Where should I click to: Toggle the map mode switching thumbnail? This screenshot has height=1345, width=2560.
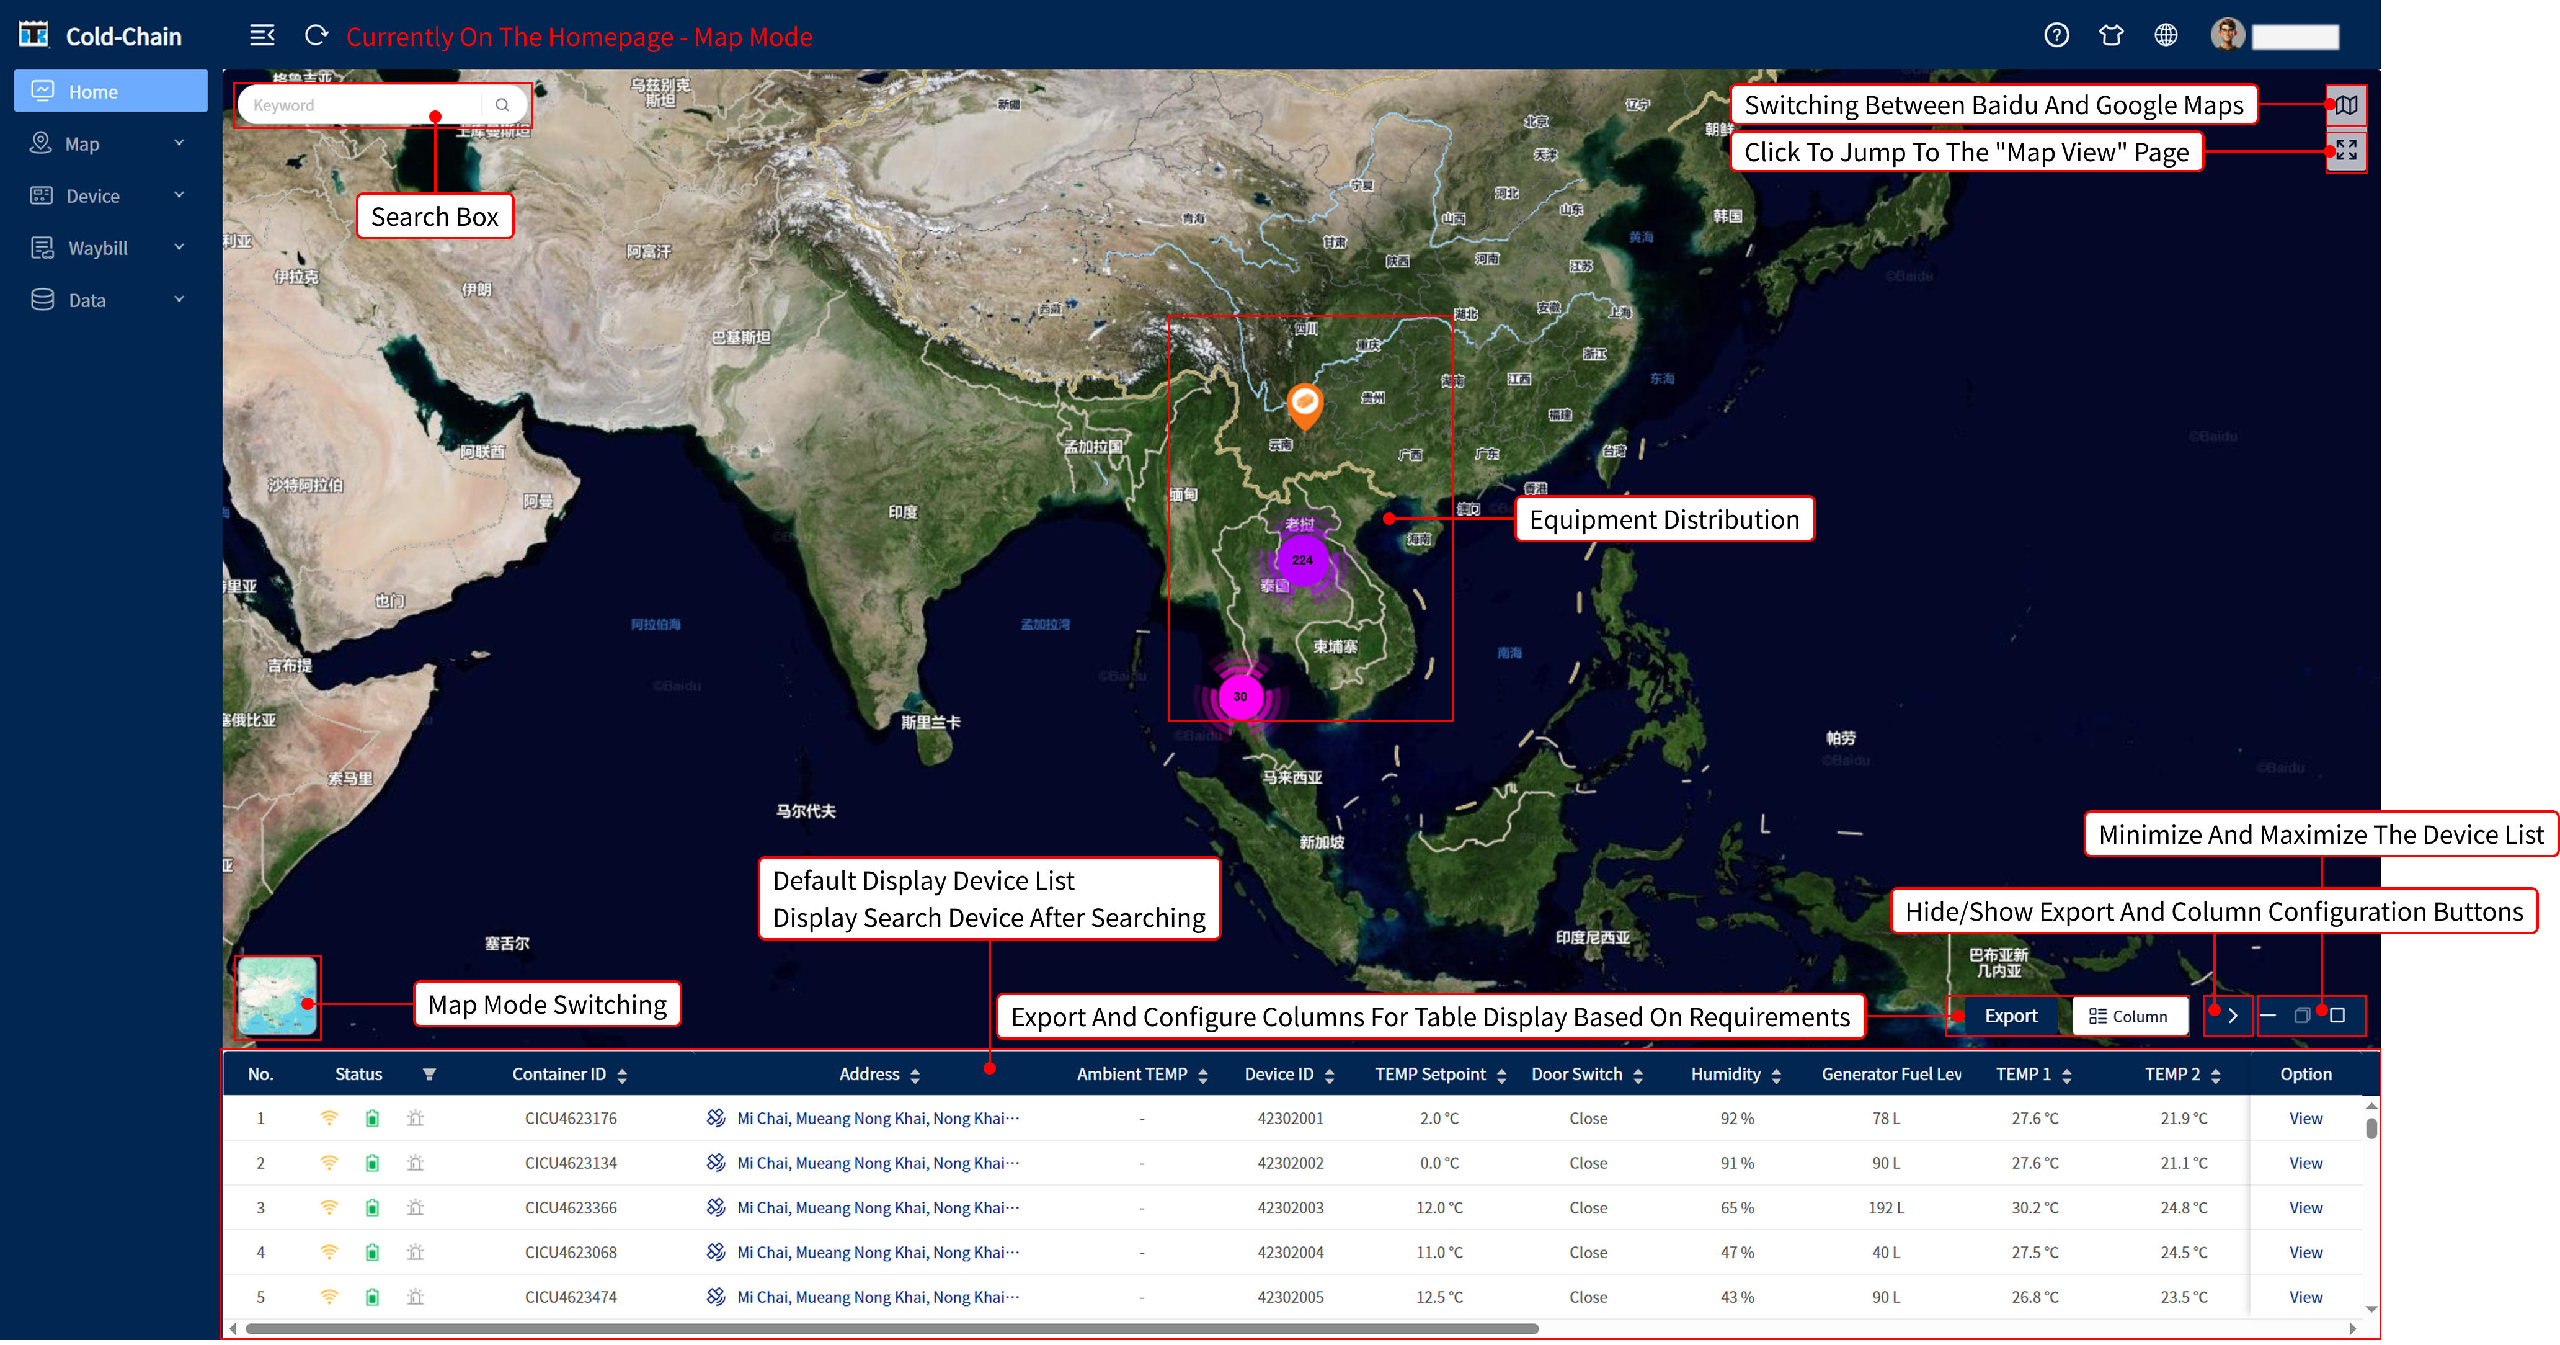pos(277,996)
